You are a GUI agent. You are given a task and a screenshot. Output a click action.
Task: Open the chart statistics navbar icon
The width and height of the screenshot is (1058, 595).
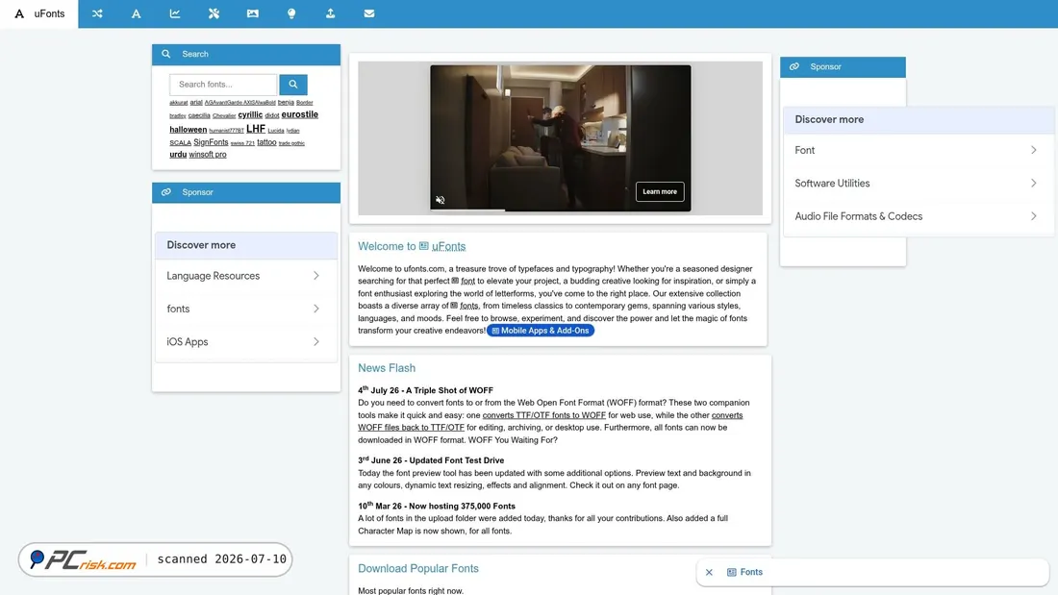[175, 13]
